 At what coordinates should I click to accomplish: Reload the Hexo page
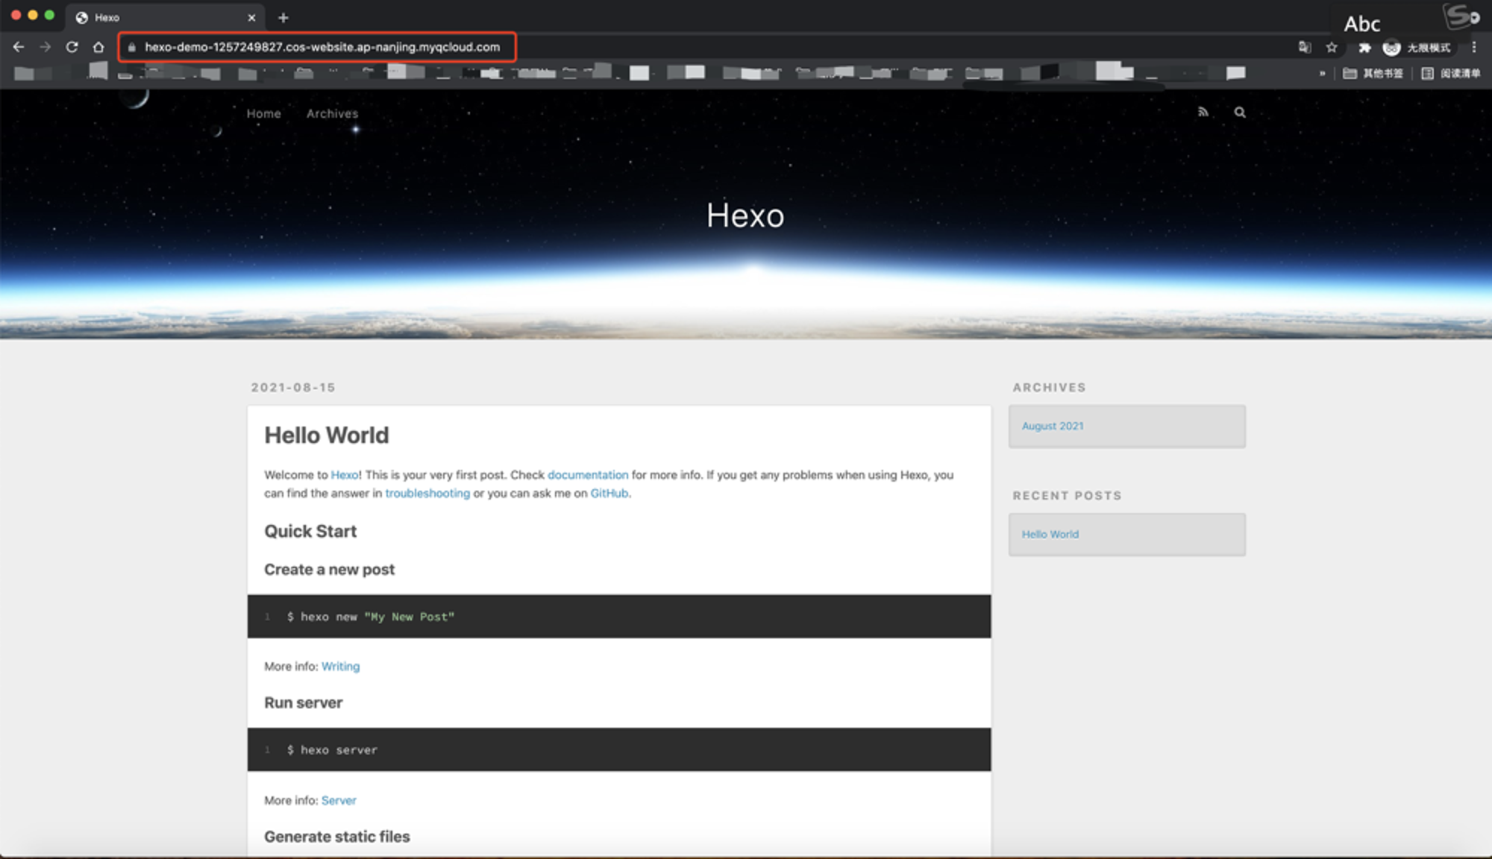(72, 47)
